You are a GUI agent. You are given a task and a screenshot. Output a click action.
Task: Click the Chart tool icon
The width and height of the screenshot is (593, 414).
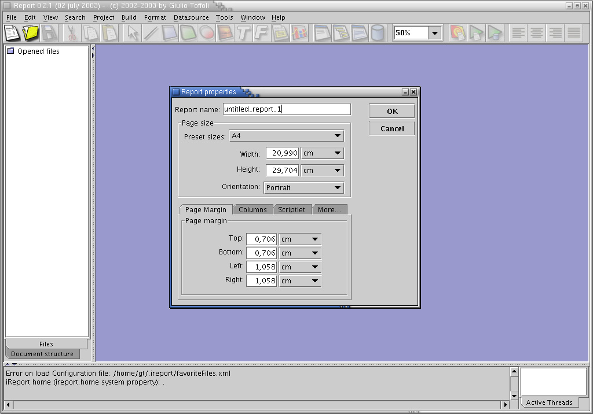(x=299, y=33)
